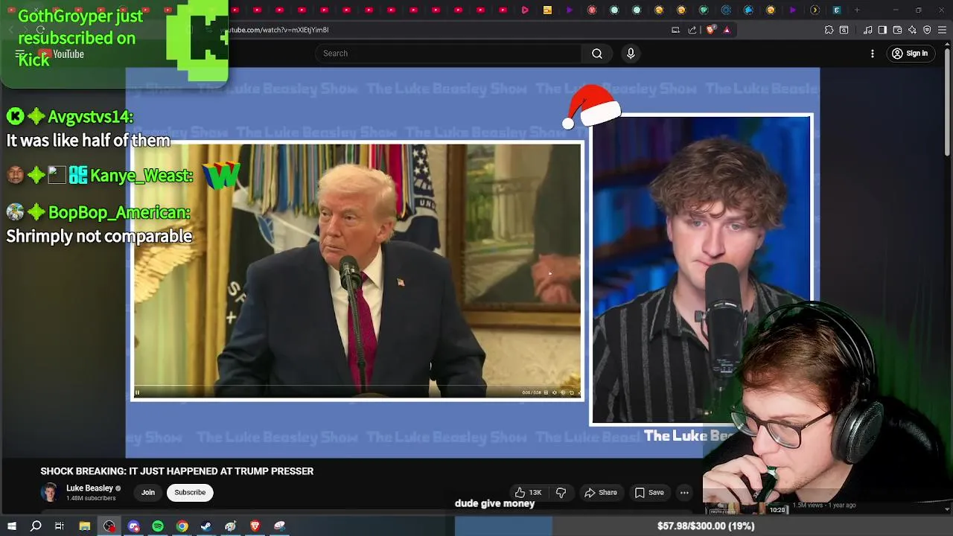This screenshot has height=536, width=953.
Task: Open the Luke Beasley channel link
Action: tap(89, 488)
